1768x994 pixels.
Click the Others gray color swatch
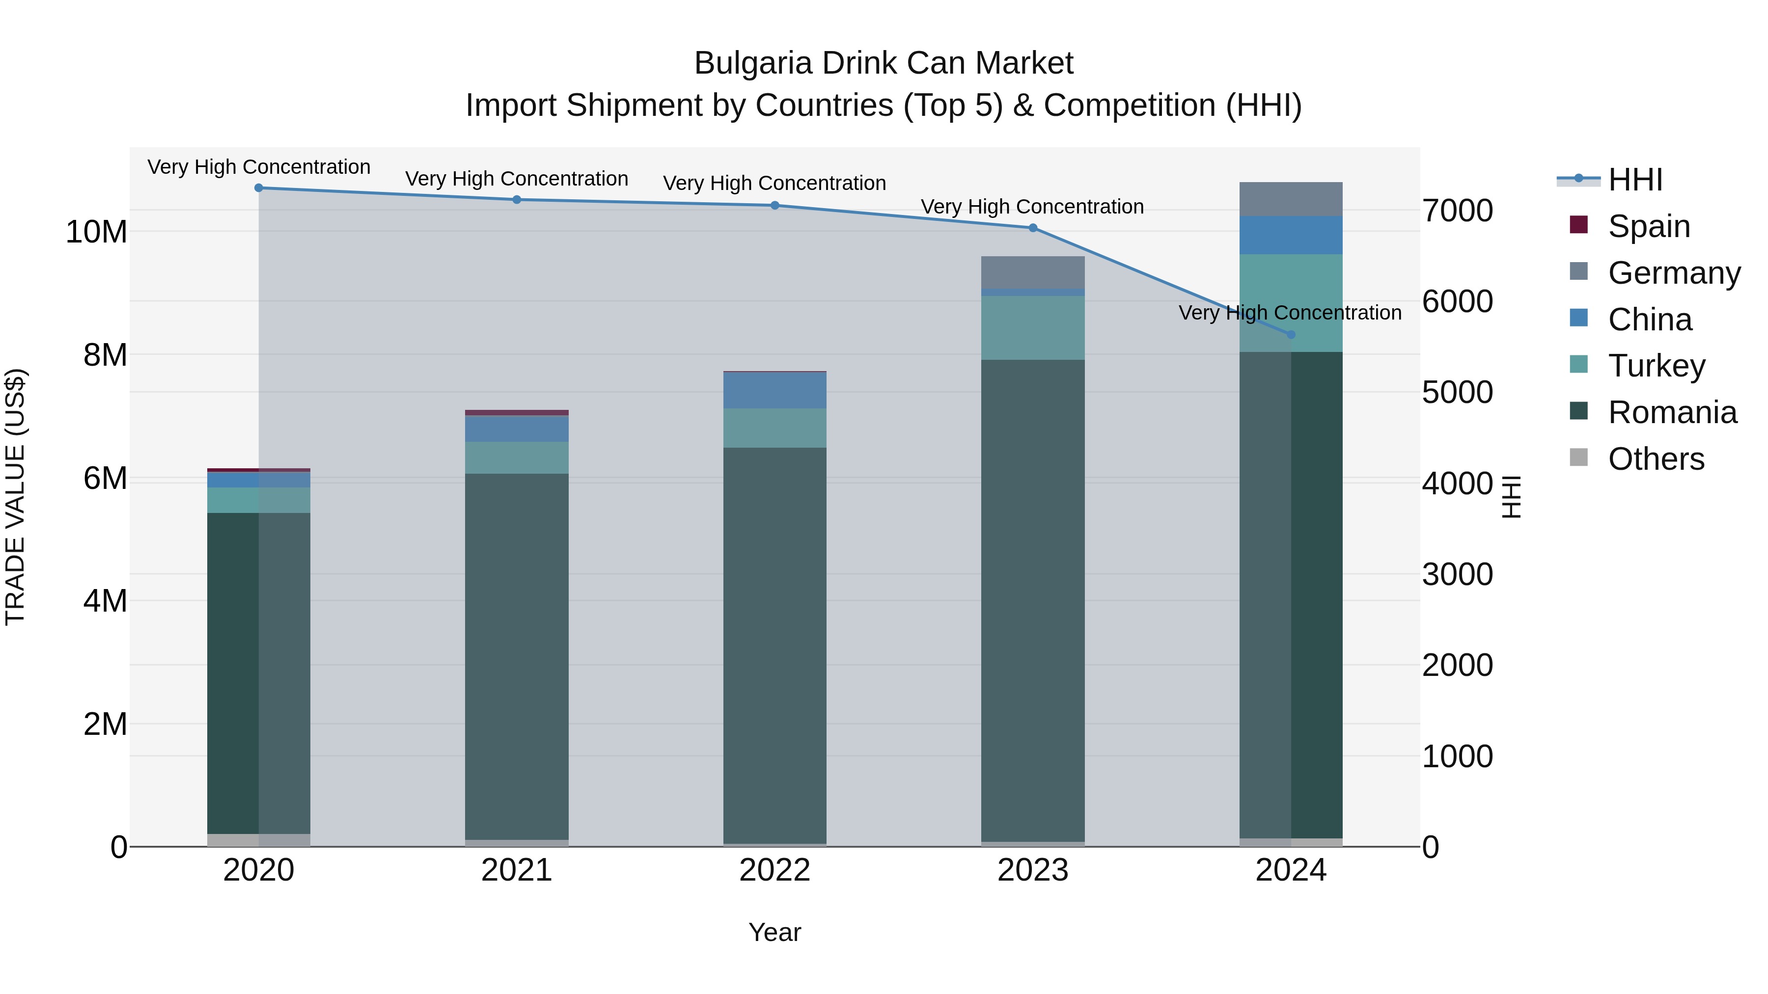coord(1578,457)
